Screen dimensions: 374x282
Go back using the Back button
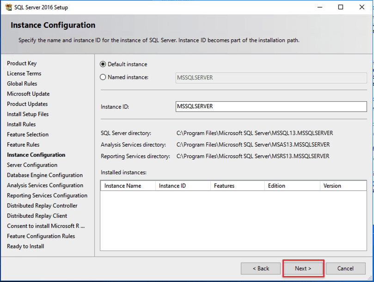click(260, 269)
